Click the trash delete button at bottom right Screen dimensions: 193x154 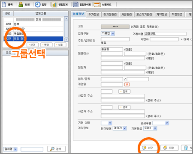click(x=187, y=148)
